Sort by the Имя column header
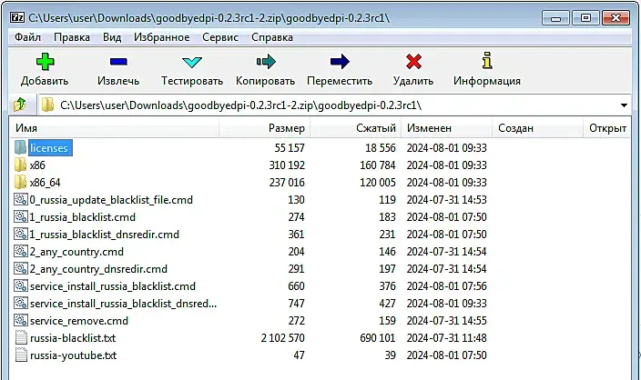 114,128
